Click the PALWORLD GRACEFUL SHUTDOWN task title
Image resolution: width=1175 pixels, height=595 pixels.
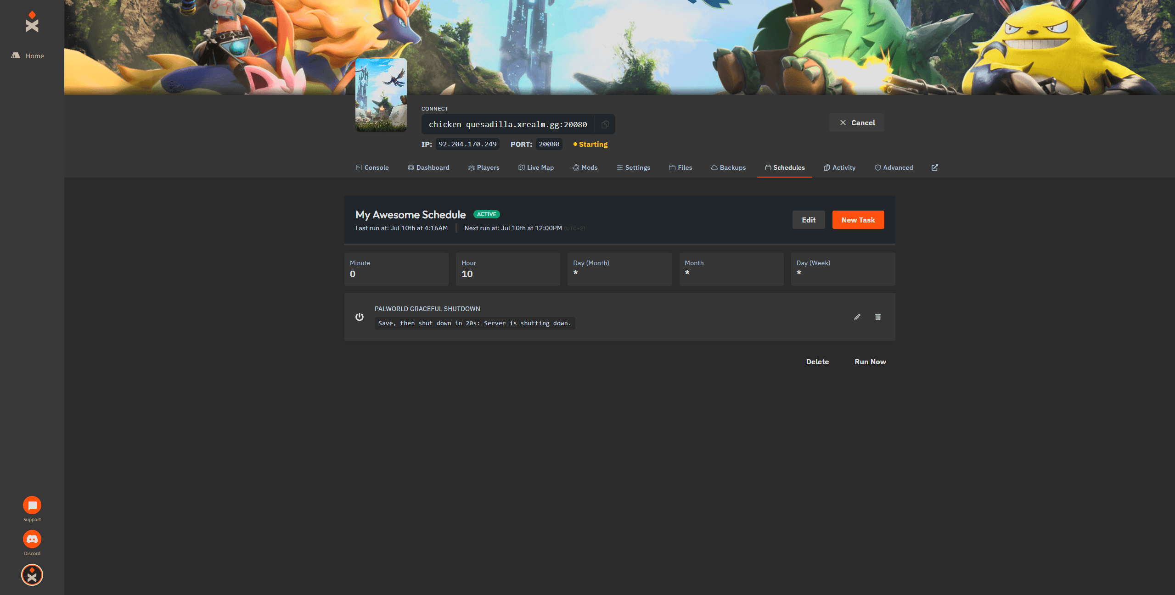[427, 309]
